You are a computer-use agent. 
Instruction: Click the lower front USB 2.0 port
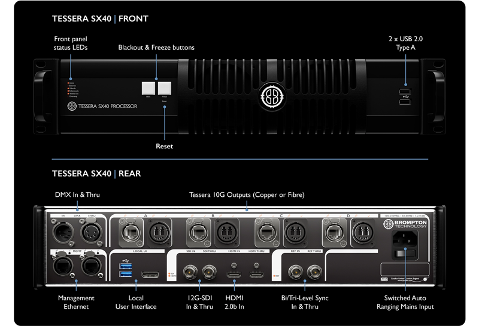[x=405, y=101]
